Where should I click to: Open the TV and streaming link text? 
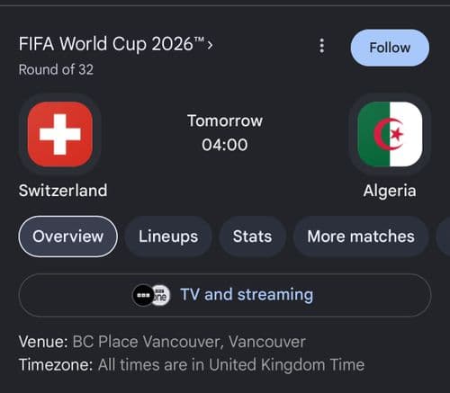(247, 295)
